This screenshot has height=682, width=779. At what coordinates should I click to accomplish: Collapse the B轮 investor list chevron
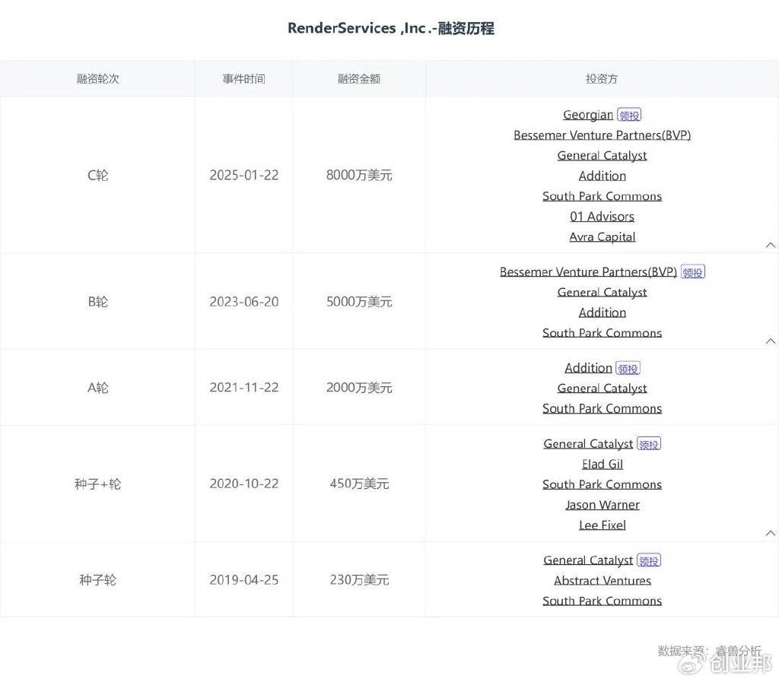click(x=770, y=341)
